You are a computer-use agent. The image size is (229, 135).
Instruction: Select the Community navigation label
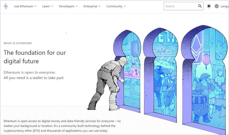(x=114, y=6)
